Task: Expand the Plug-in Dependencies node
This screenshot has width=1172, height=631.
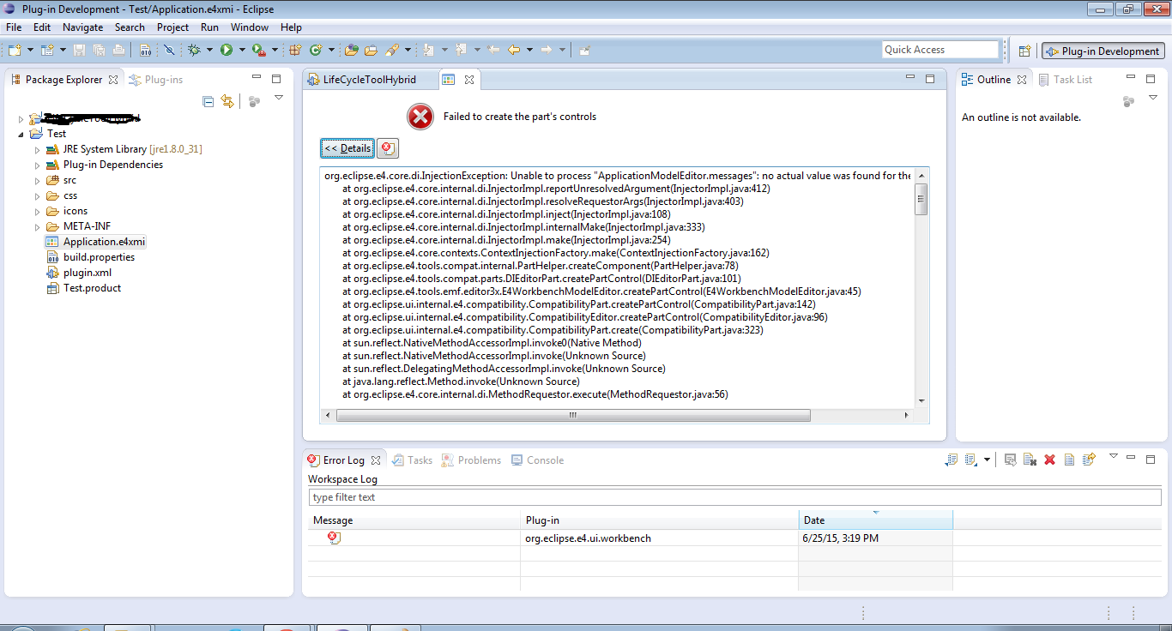Action: pyautogui.click(x=37, y=165)
